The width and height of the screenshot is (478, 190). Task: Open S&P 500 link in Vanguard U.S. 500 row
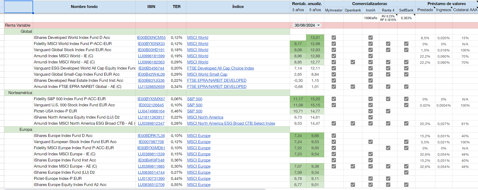pyautogui.click(x=195, y=105)
